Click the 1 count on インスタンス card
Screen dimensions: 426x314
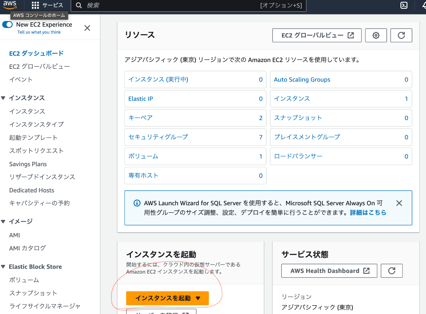406,99
